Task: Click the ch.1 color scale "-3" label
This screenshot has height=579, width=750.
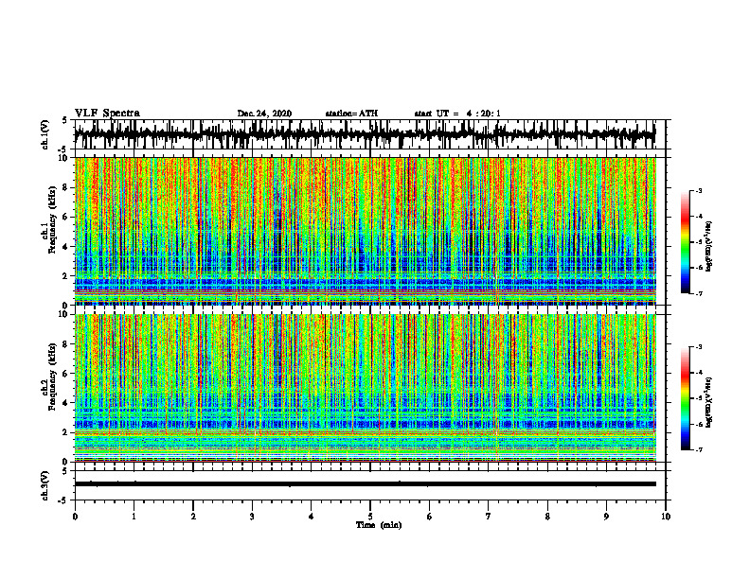Action: [x=699, y=190]
